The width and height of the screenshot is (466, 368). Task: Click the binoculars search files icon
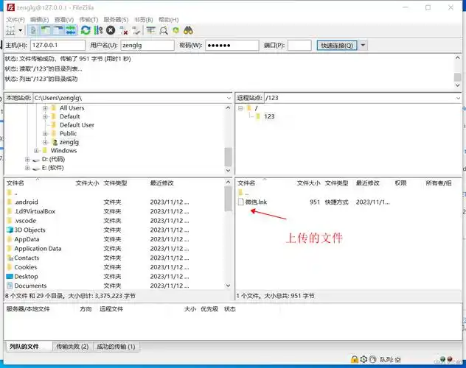[x=188, y=30]
